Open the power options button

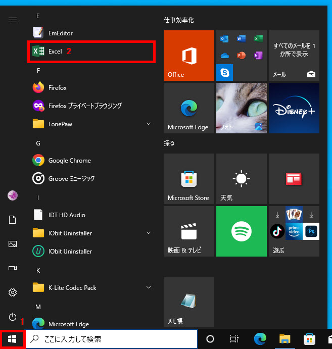point(13,317)
